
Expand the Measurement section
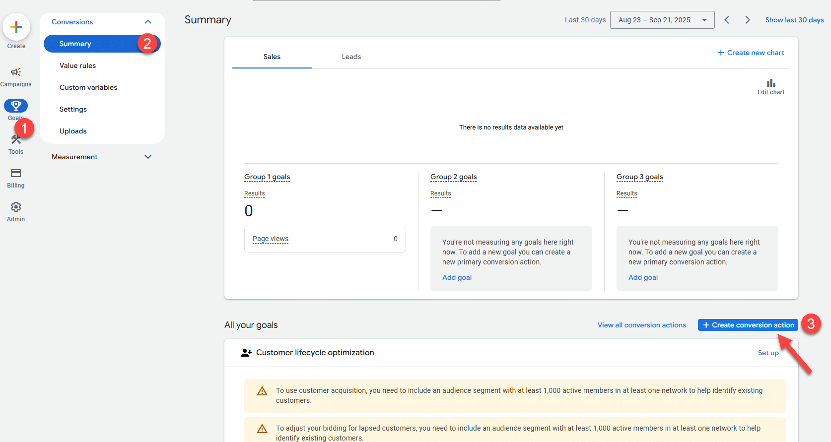click(x=148, y=157)
